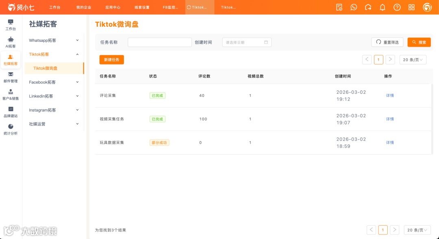The image size is (439, 239).
Task: Switch to the last Tiktok tab
Action: tap(228, 7)
